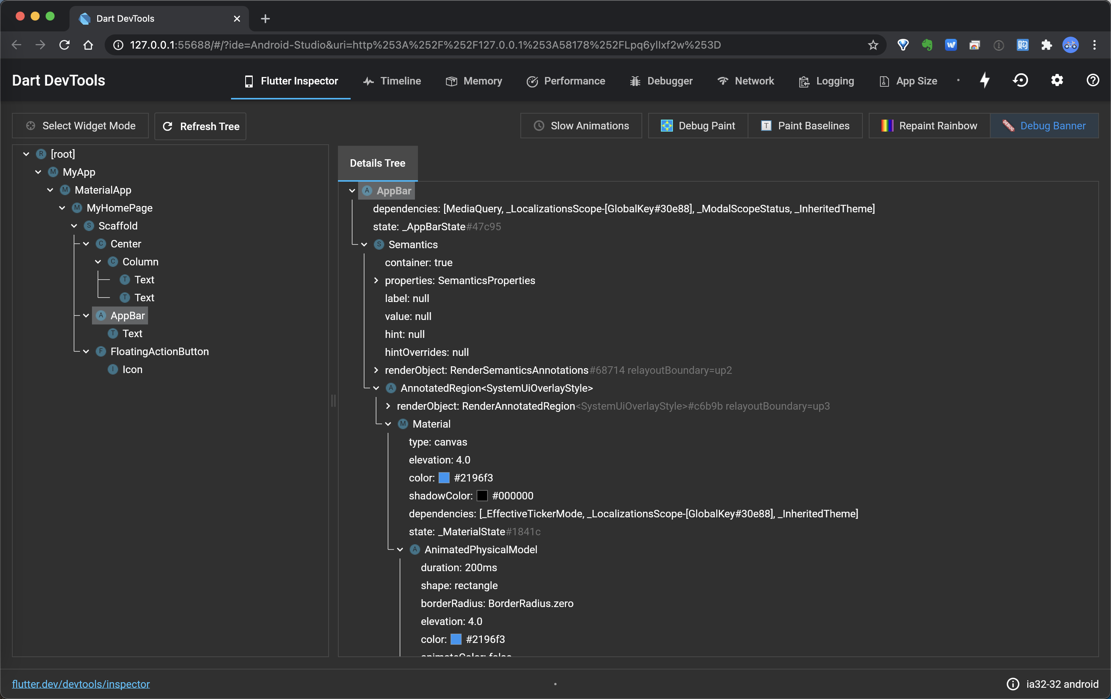Toggle Repaint Rainbow

click(929, 126)
